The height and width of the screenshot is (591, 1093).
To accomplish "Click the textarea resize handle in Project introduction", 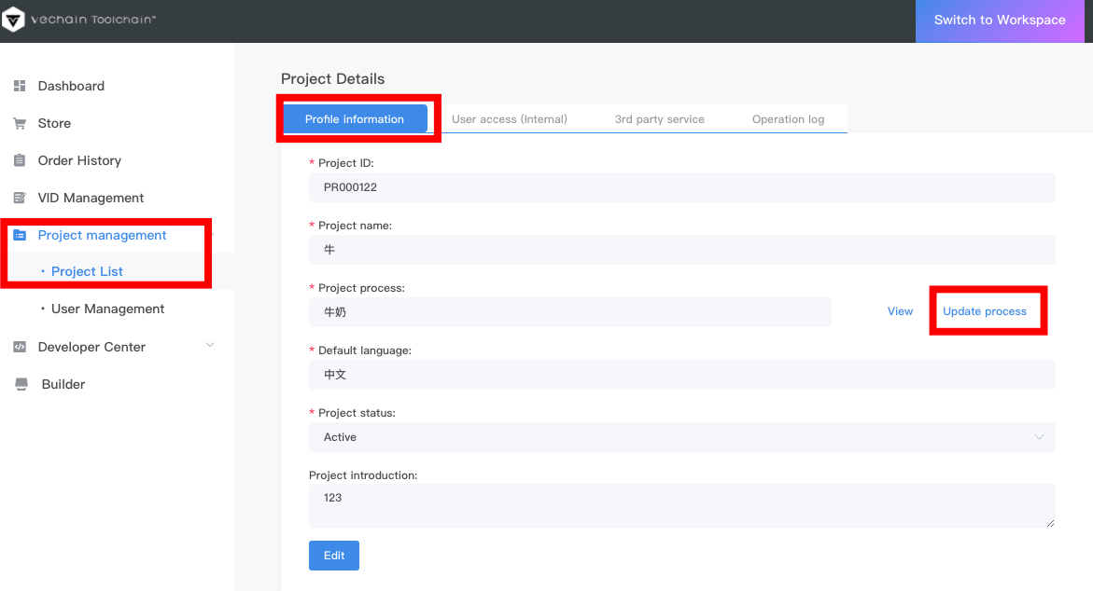I will tap(1050, 523).
